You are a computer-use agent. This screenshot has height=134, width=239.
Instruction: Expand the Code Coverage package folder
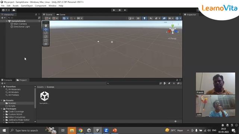pos(4,112)
